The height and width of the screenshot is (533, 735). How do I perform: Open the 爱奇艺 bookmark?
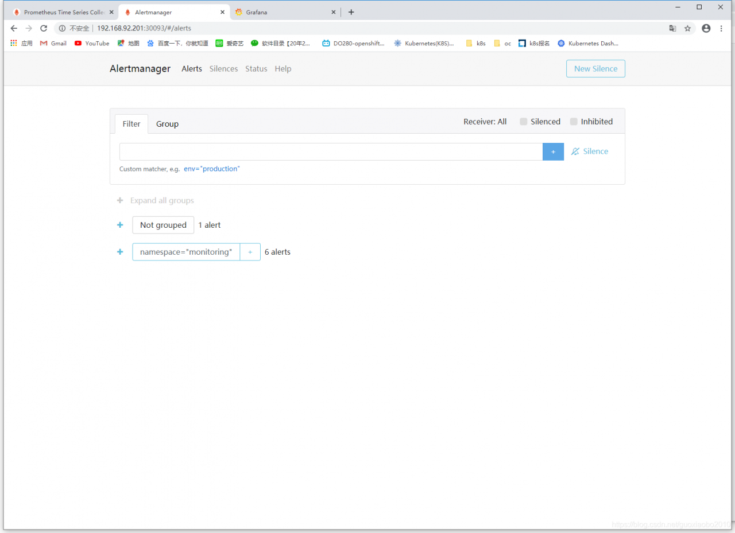coord(230,43)
